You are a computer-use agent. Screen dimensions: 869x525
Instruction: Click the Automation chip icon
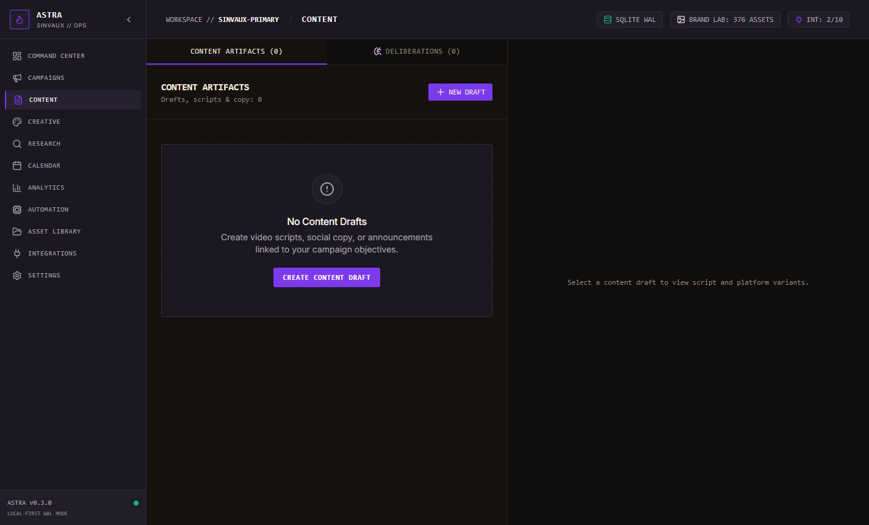click(x=17, y=210)
